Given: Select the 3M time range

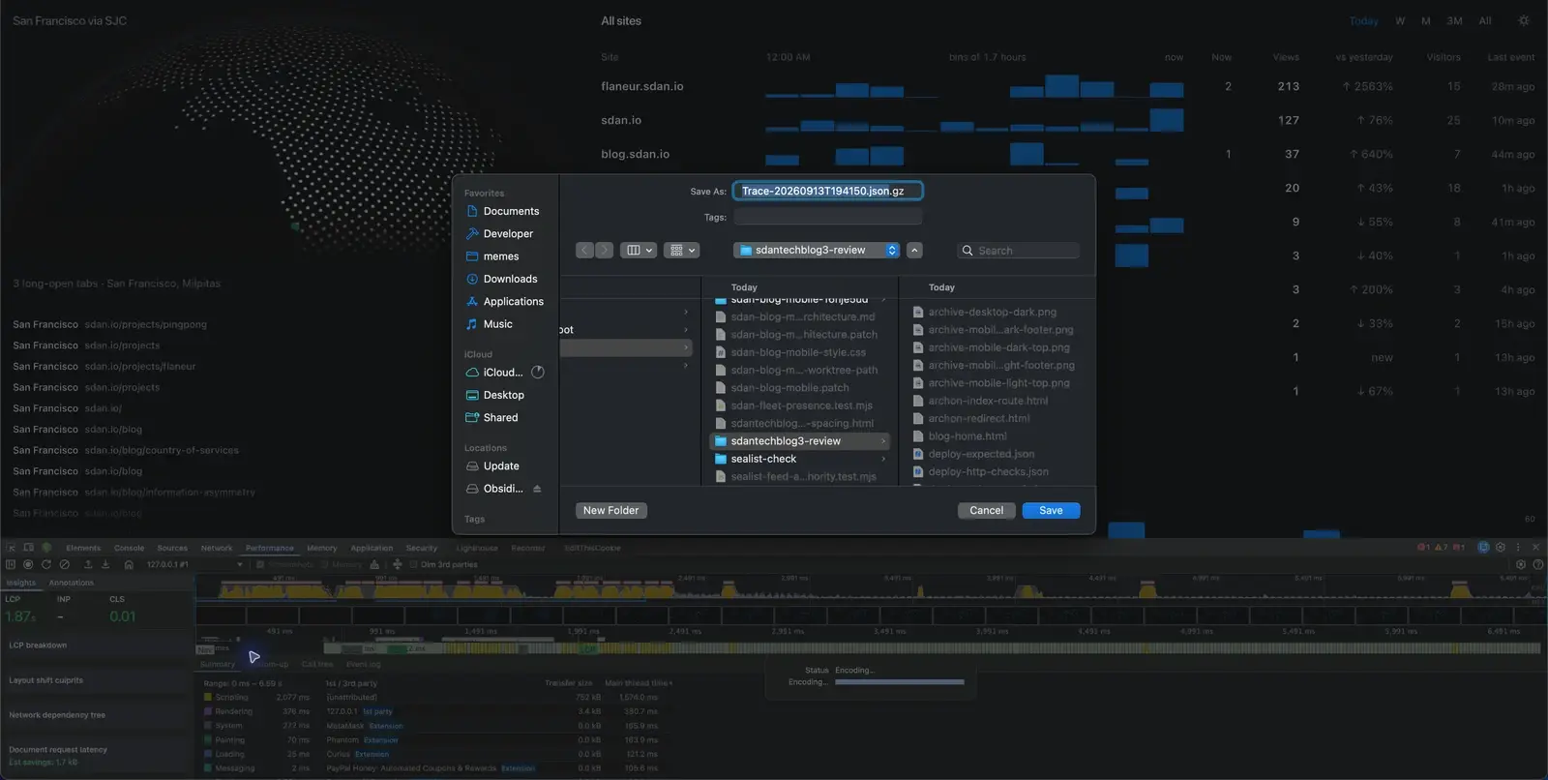Looking at the screenshot, I should (1454, 20).
